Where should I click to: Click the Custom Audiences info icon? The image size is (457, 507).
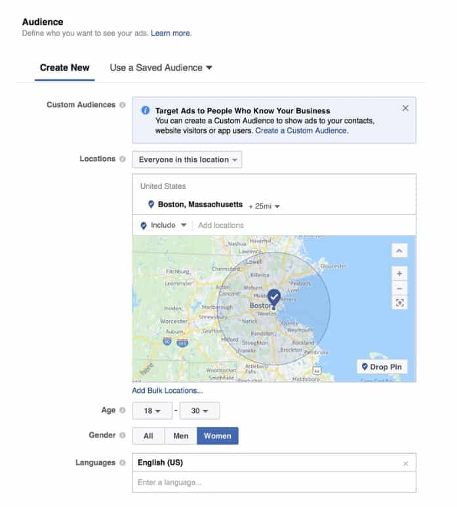pos(122,105)
